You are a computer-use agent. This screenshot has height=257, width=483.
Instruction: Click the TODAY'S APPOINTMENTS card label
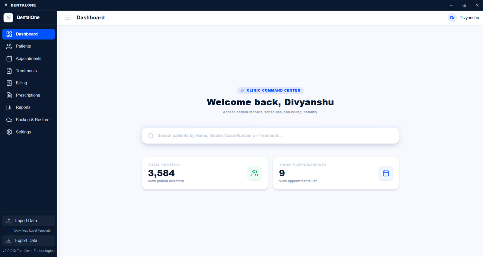click(x=302, y=165)
